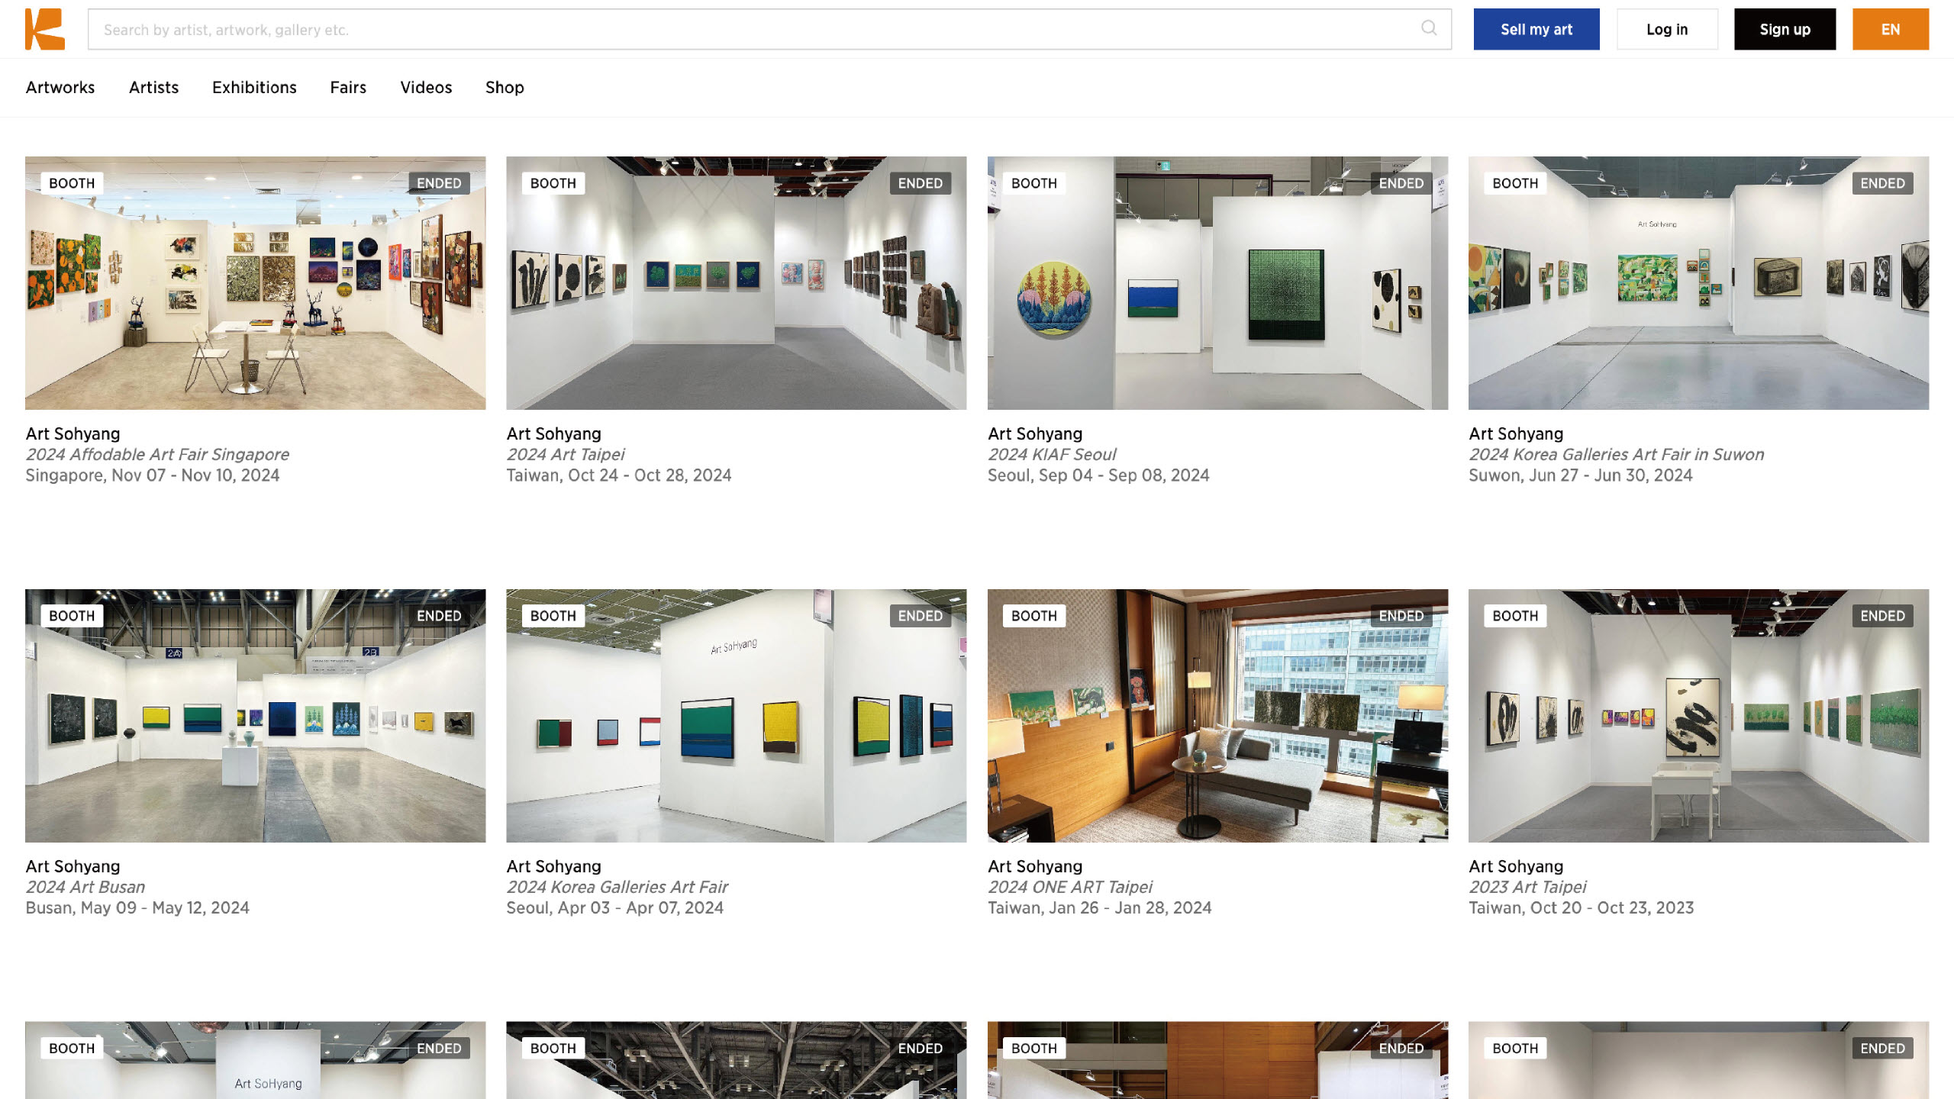
Task: Click the text Busan, May 09 - May 12, 2024
Action: [137, 907]
